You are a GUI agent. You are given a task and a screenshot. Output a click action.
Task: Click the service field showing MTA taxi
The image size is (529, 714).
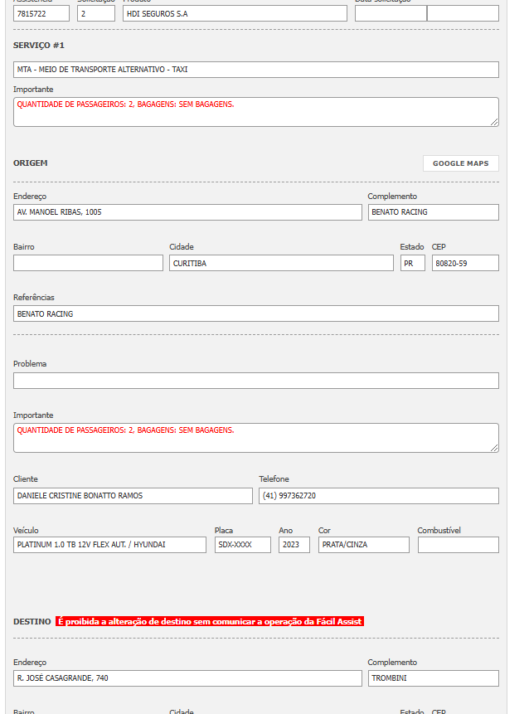click(255, 70)
